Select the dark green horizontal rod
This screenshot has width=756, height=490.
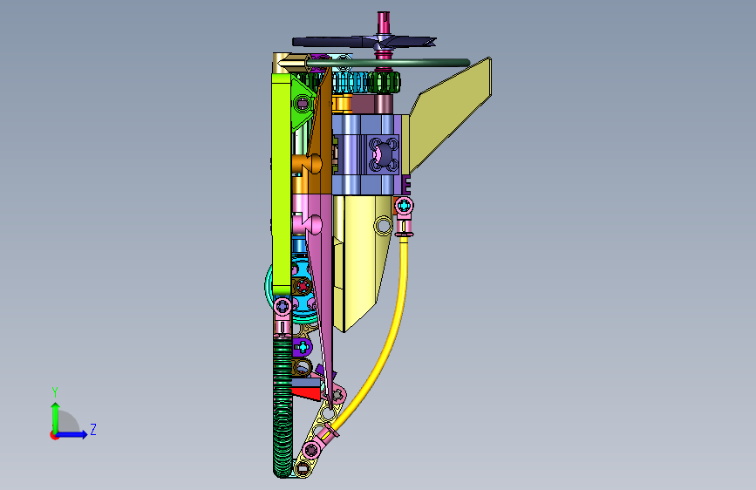coord(387,63)
